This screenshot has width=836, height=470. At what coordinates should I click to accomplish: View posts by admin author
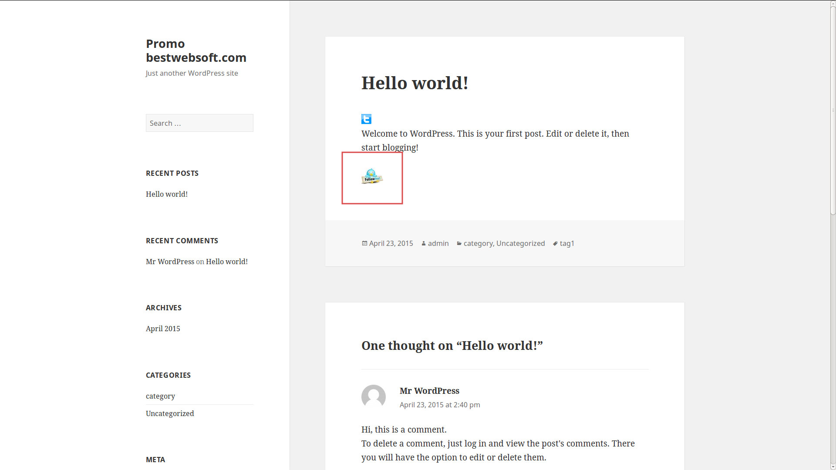click(438, 243)
